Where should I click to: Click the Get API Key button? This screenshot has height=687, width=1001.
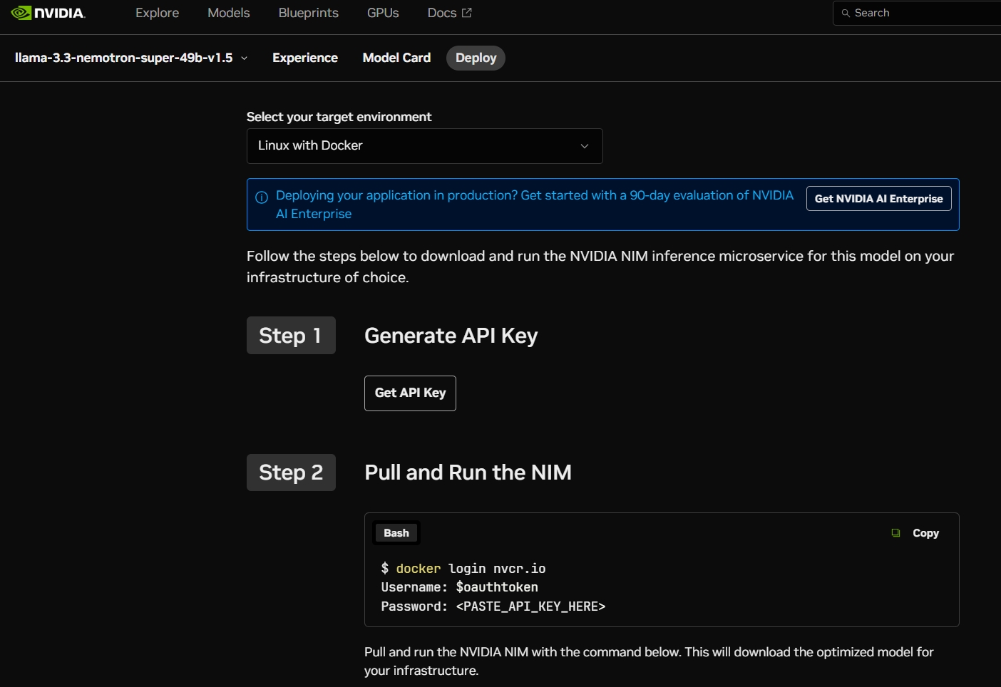pos(410,393)
